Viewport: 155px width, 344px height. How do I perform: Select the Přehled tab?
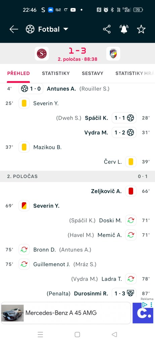[x=18, y=73]
